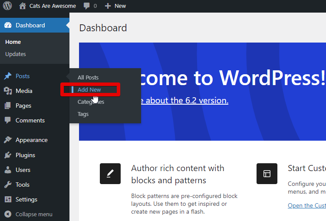Open the Appearance menu

32,140
